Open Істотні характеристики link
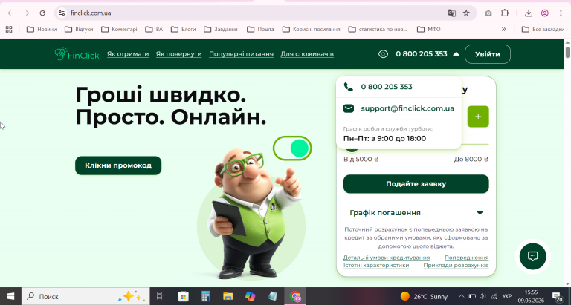The width and height of the screenshot is (571, 305). click(376, 266)
